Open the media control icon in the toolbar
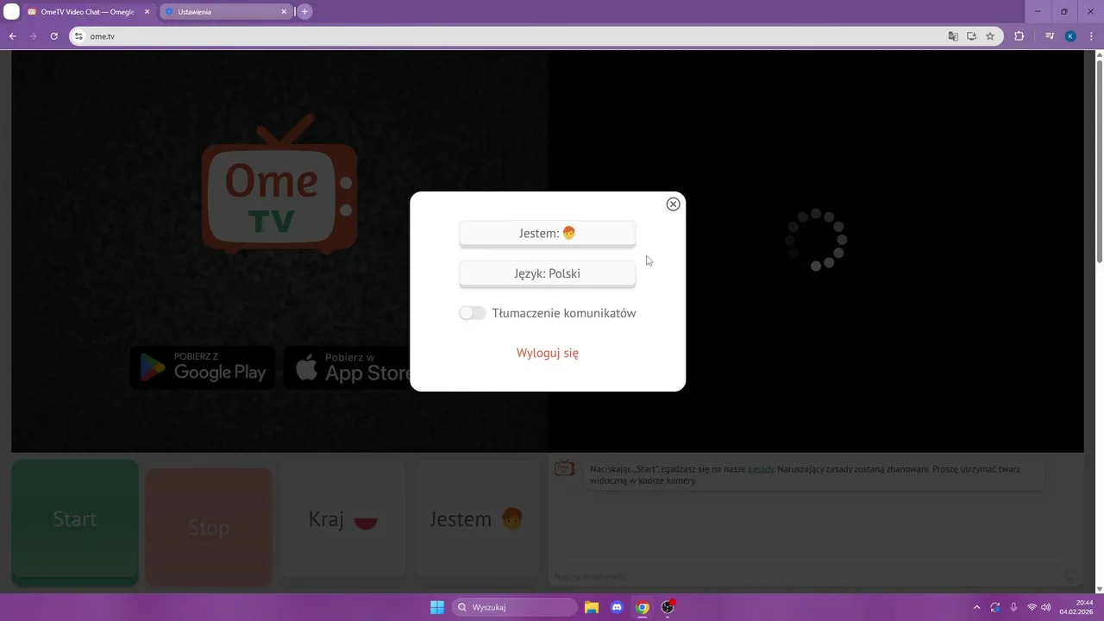Image resolution: width=1104 pixels, height=621 pixels. (x=1050, y=36)
